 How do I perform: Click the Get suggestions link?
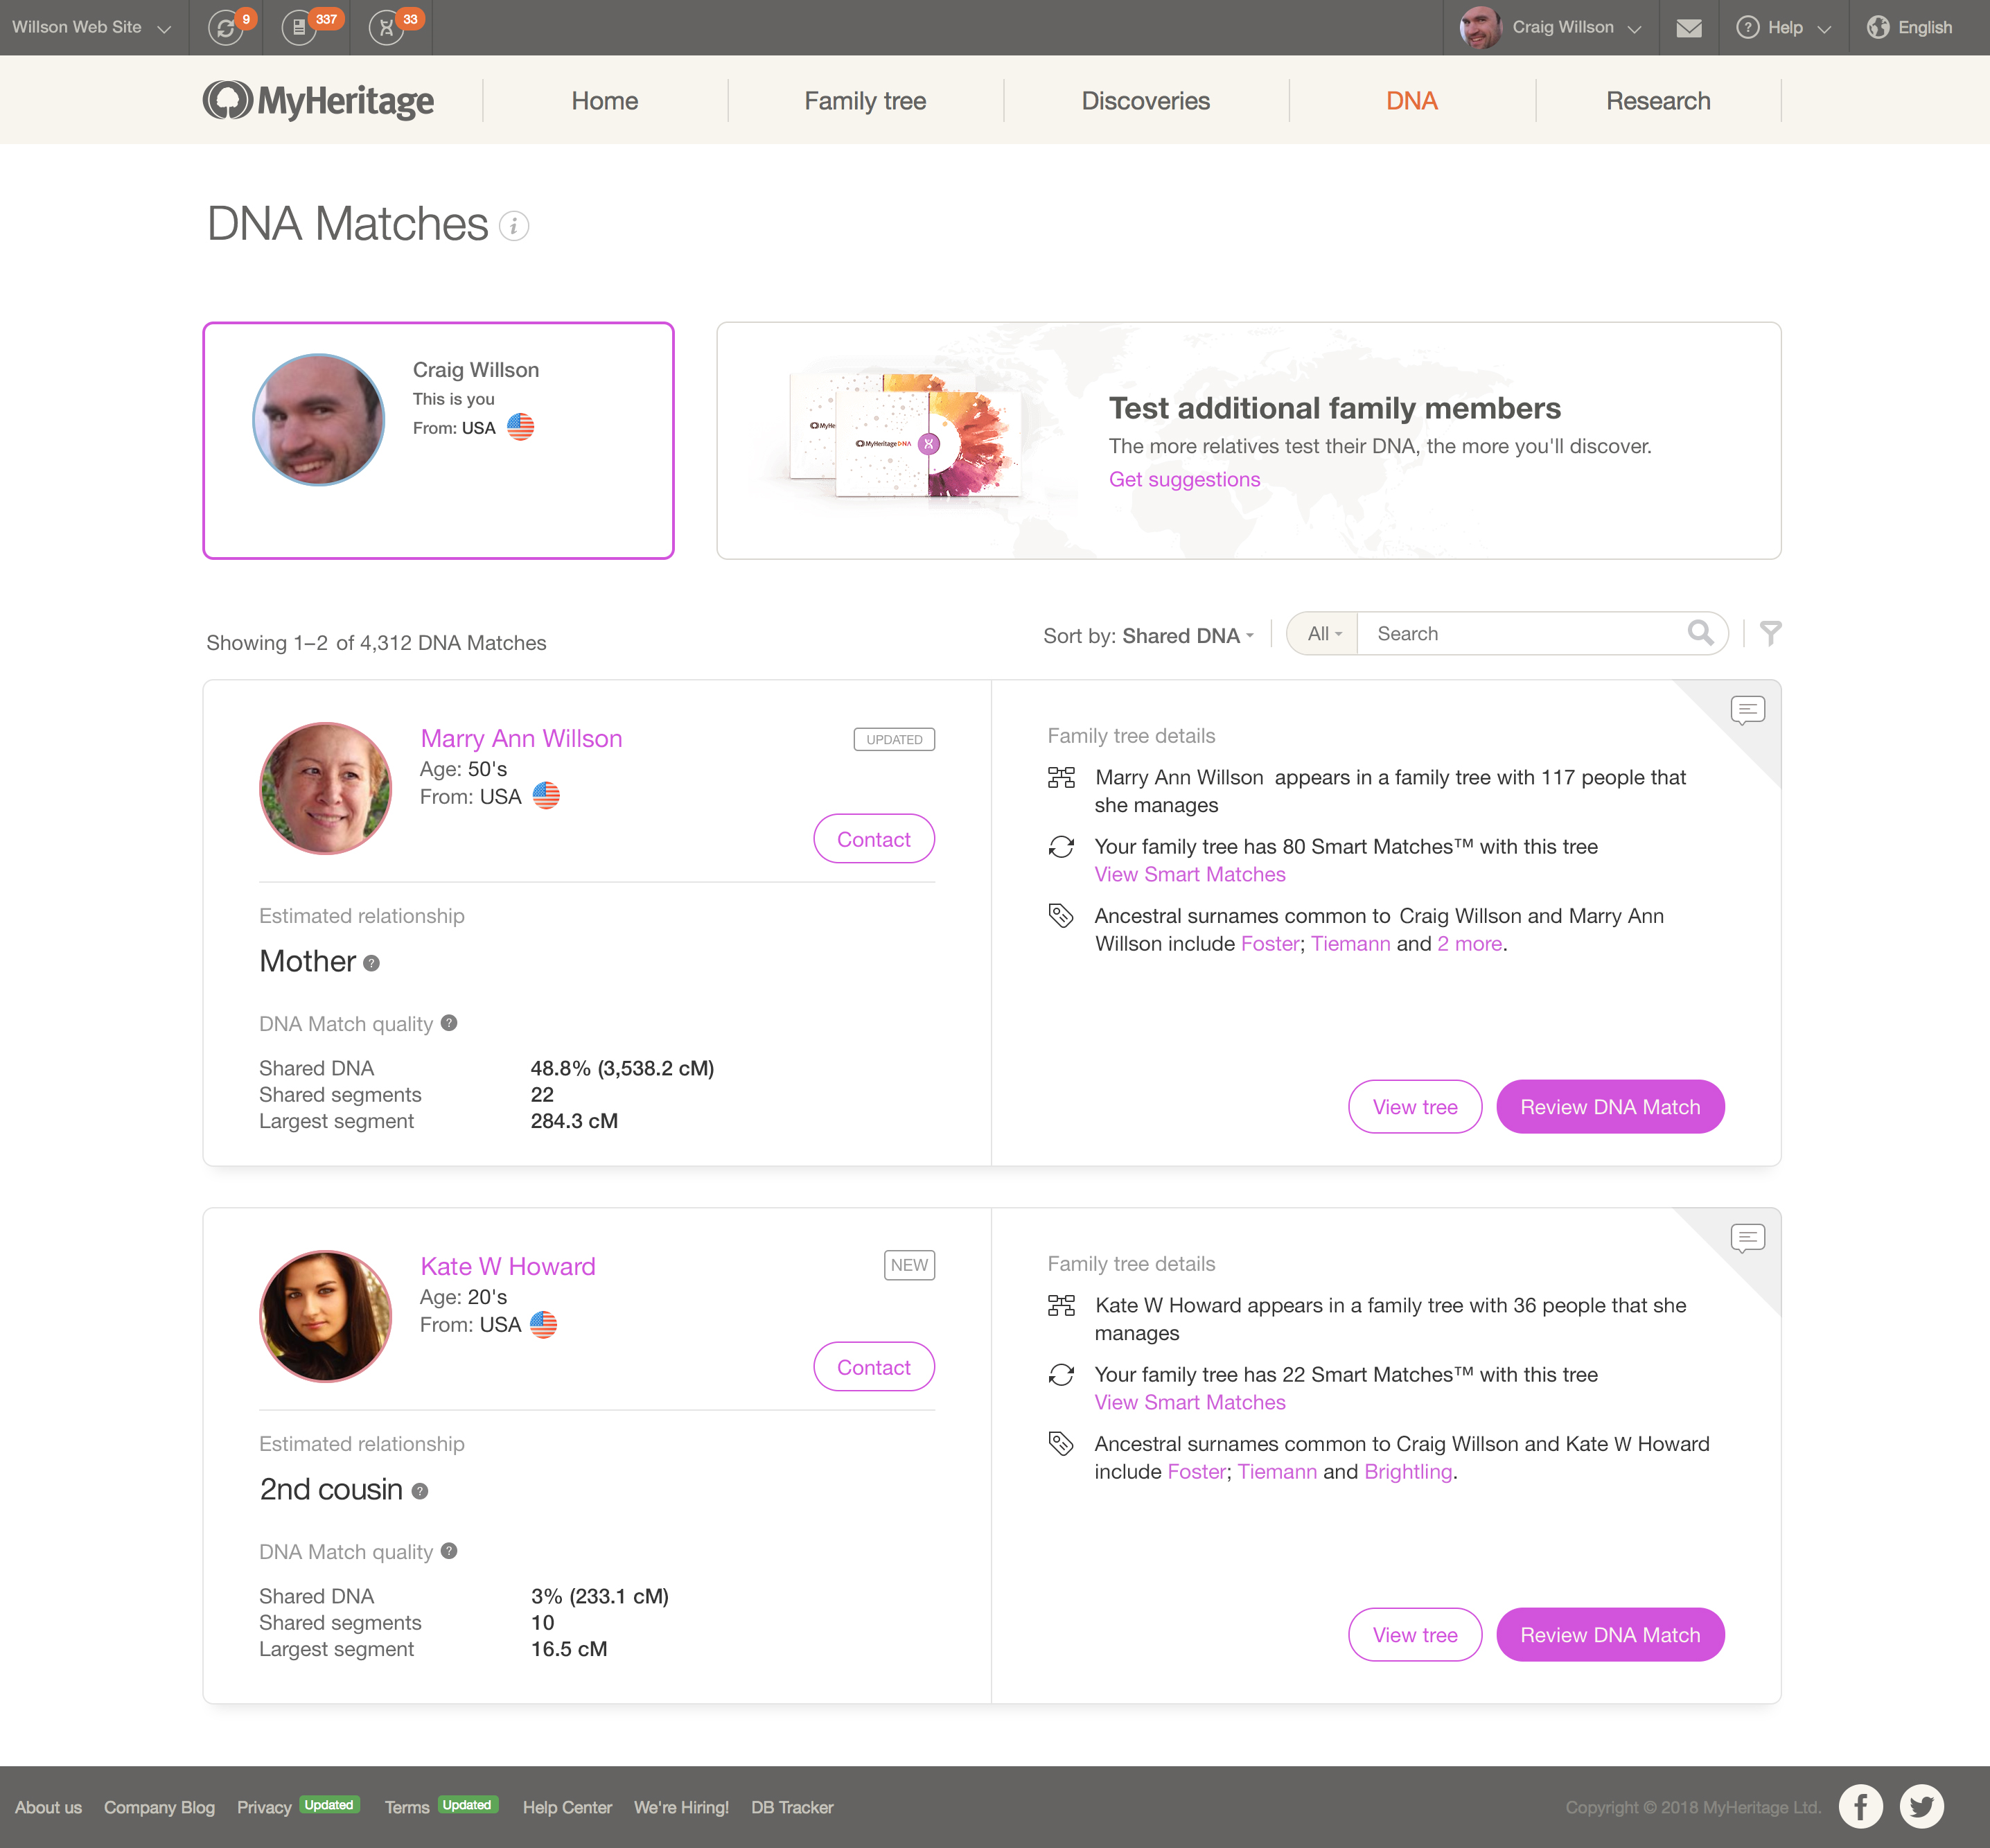[1184, 479]
